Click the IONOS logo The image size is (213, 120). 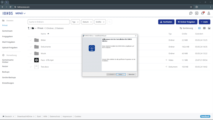coord(8,13)
